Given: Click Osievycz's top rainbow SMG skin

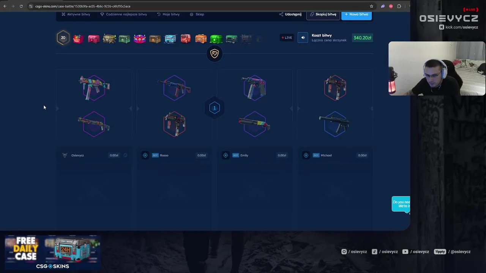Looking at the screenshot, I should (x=94, y=88).
